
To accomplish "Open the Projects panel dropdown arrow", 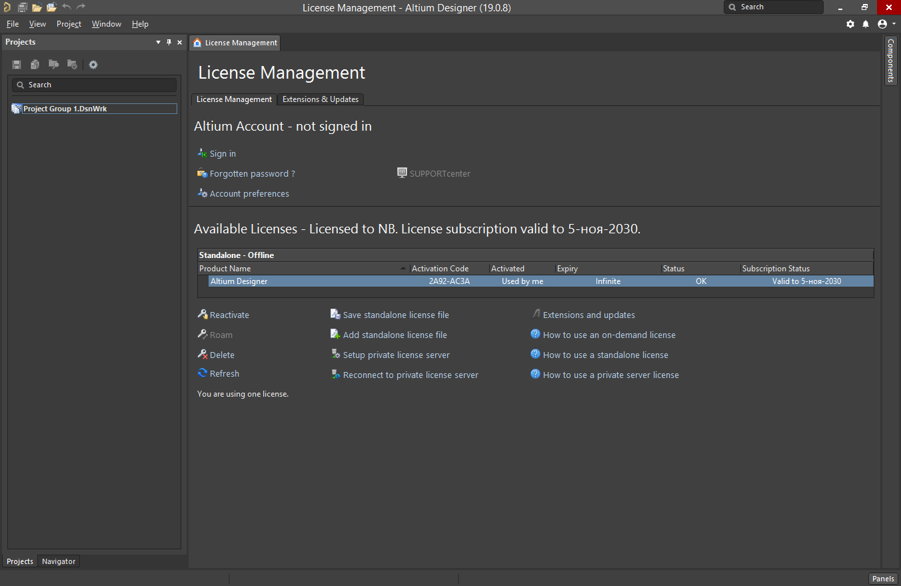I will point(158,41).
